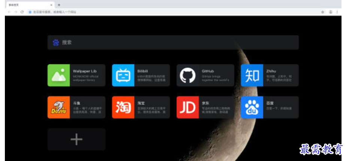Click the "淘宝" title text
This screenshot has width=346, height=161.
141,103
